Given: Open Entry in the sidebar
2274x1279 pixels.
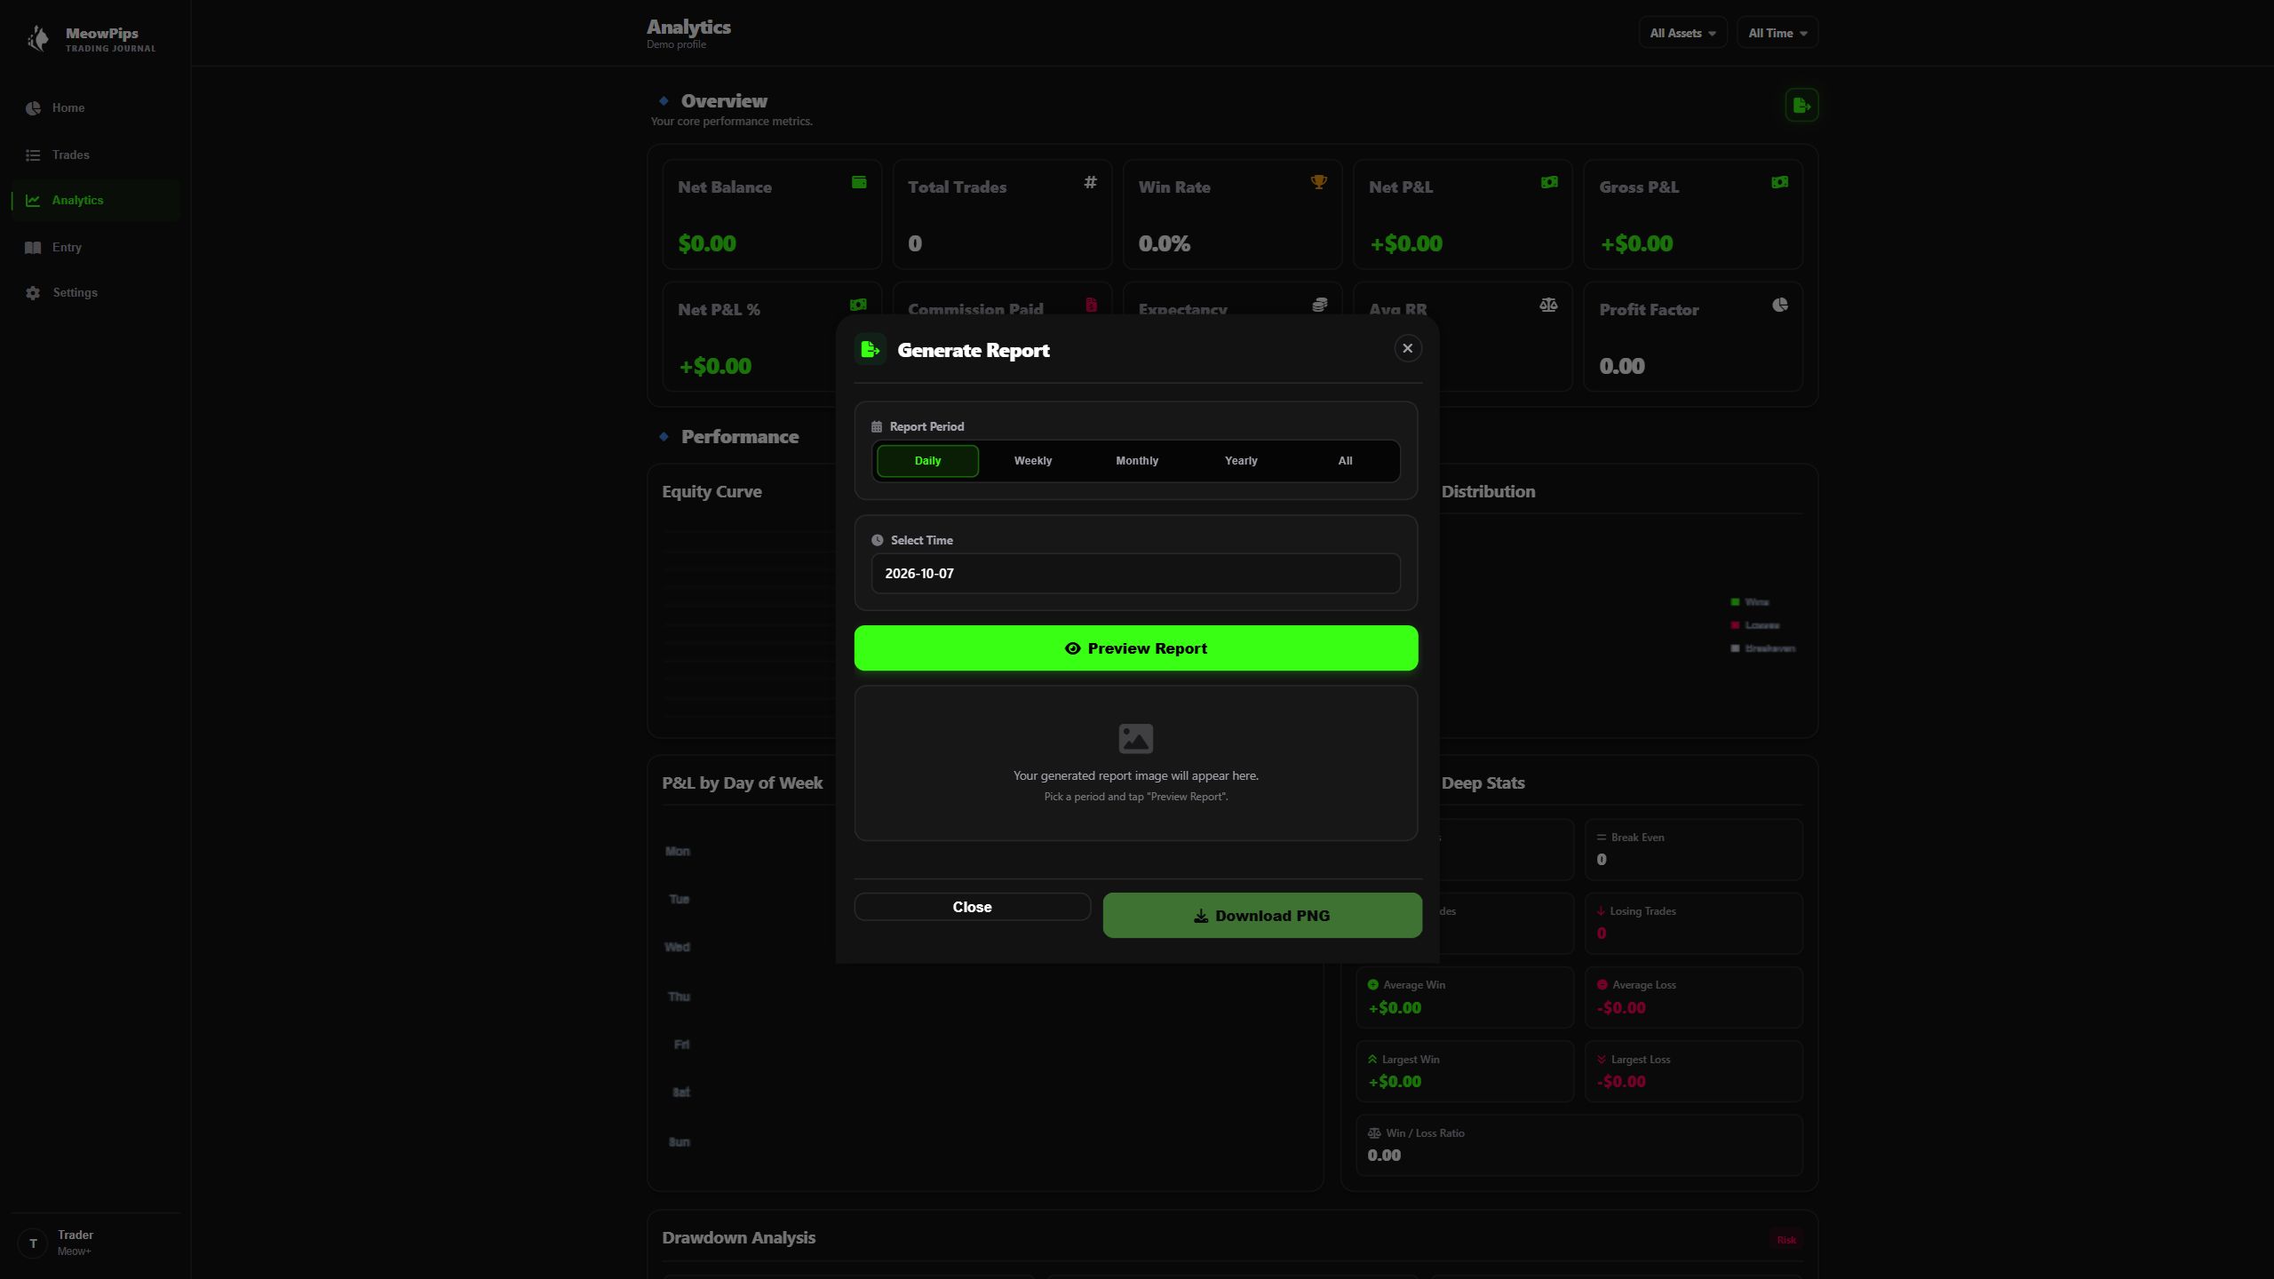Looking at the screenshot, I should [x=96, y=247].
